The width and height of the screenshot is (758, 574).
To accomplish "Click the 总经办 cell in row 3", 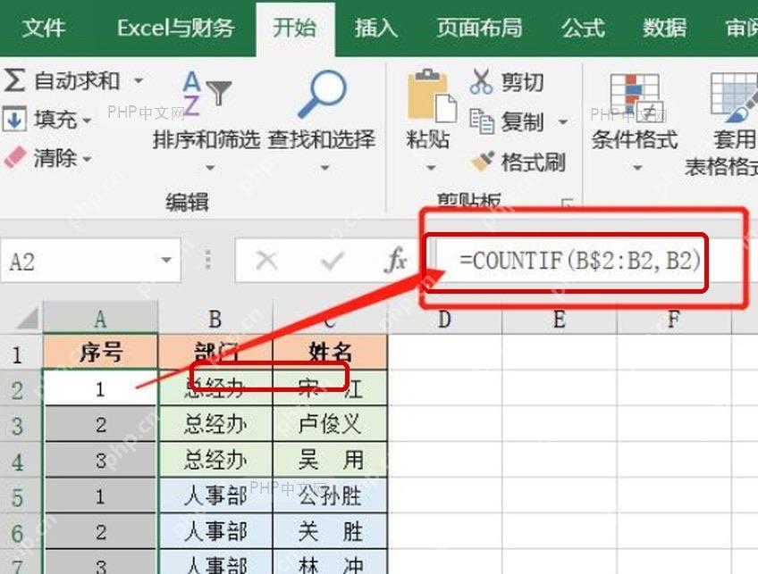I will tap(215, 424).
